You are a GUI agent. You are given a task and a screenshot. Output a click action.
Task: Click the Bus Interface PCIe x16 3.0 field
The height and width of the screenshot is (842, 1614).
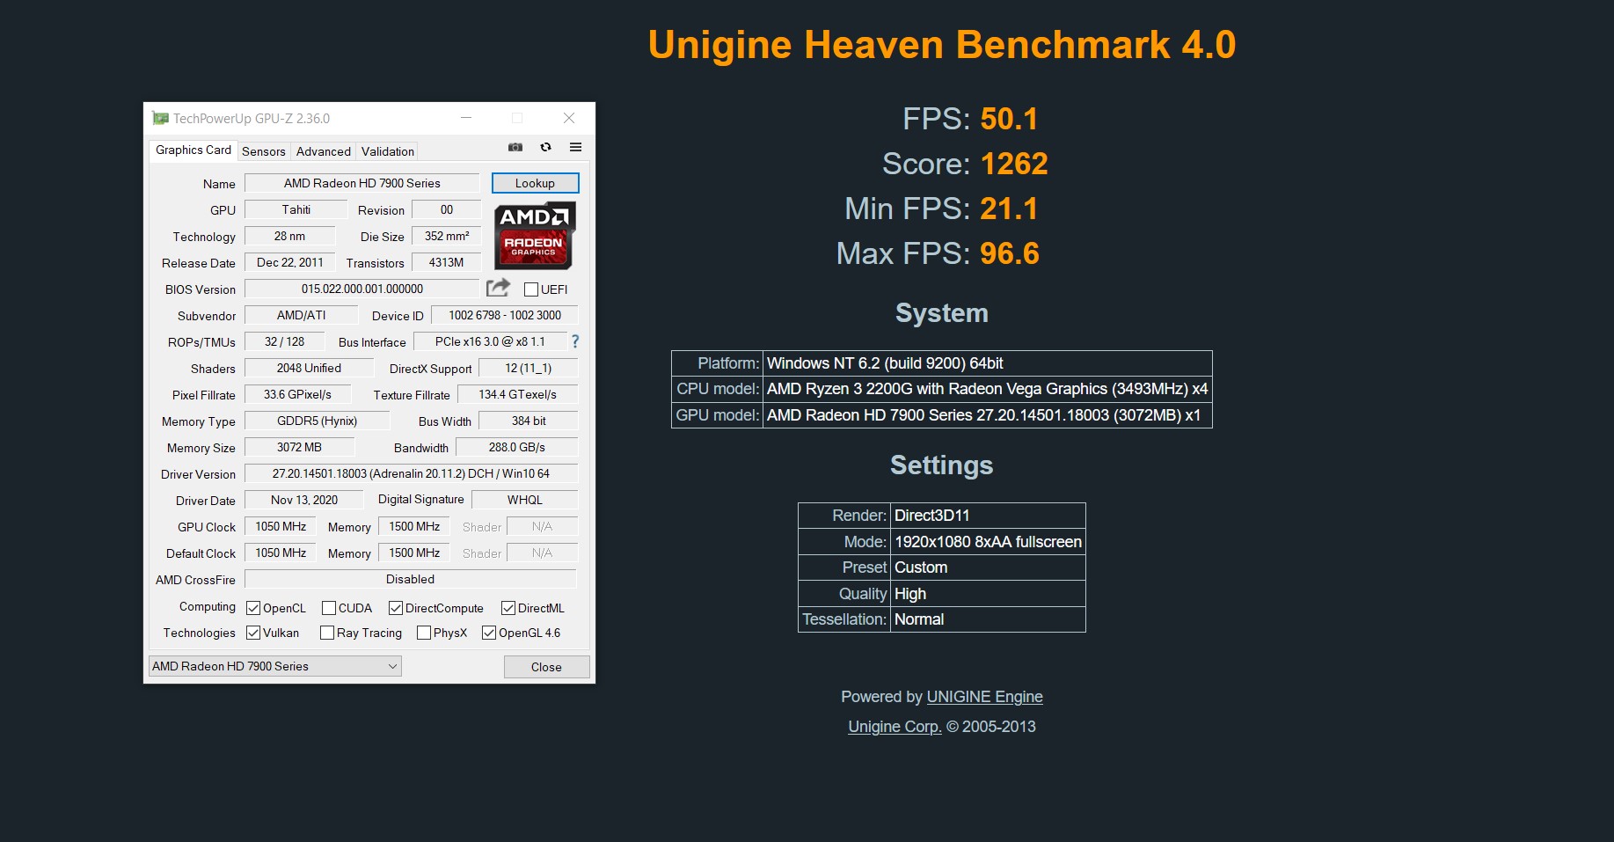coord(490,341)
